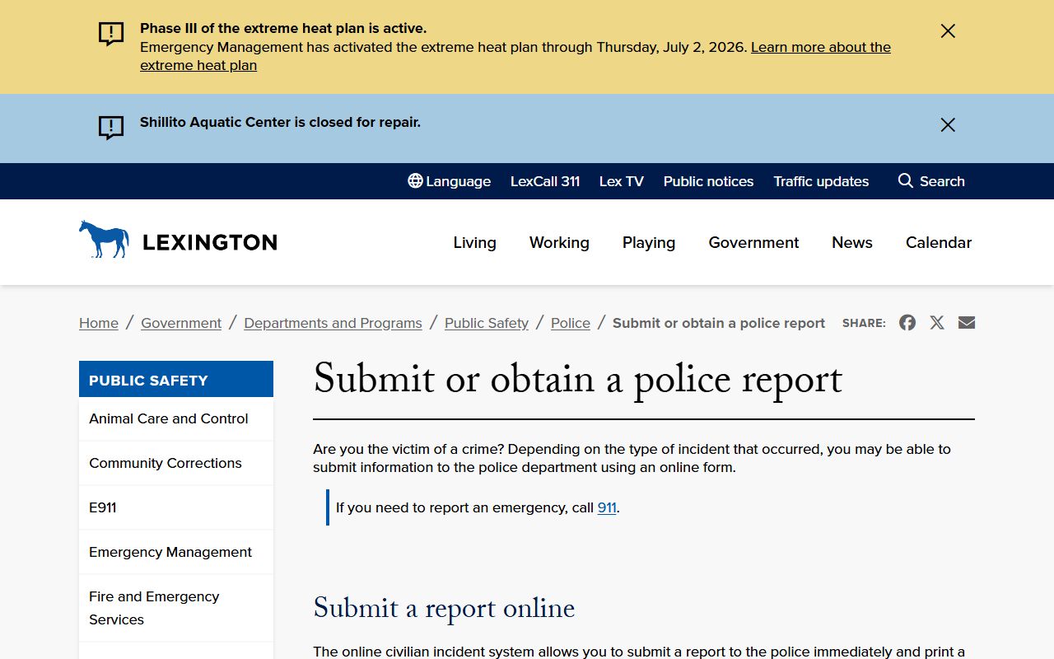The height and width of the screenshot is (659, 1054).
Task: Go to Government breadcrumb
Action: tap(181, 323)
